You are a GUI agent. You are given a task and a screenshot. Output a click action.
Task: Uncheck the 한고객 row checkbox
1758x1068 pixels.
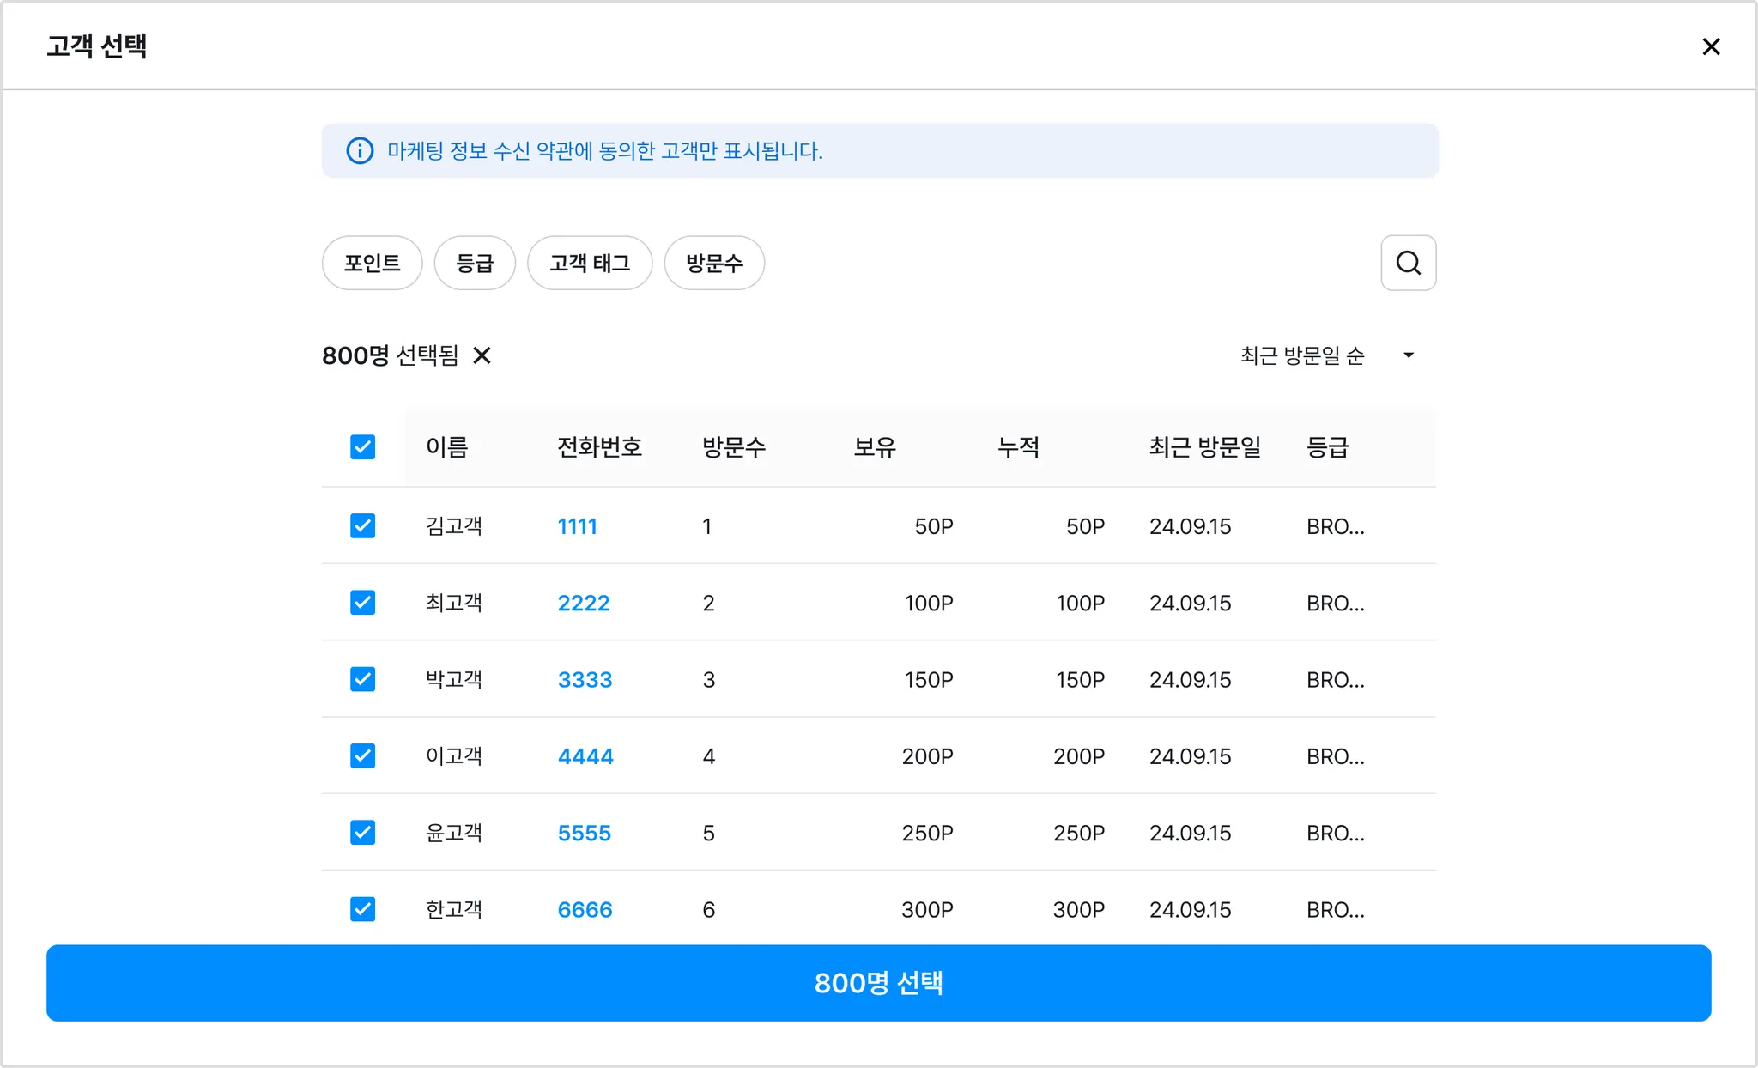coord(362,908)
